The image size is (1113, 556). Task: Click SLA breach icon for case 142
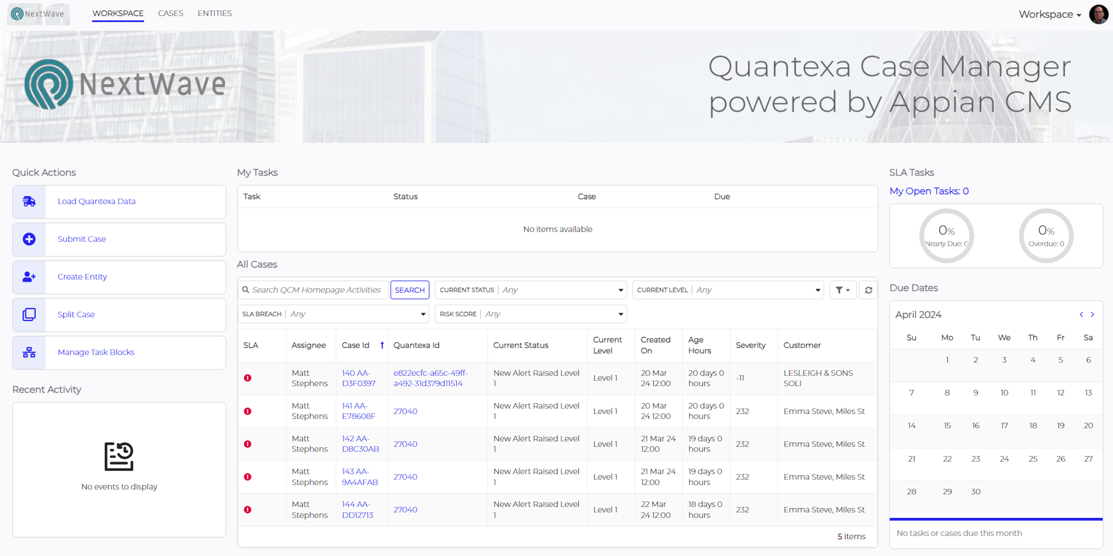tap(248, 444)
